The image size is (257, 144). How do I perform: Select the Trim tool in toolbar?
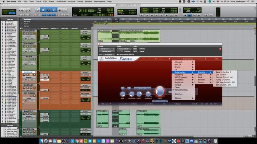point(43,10)
